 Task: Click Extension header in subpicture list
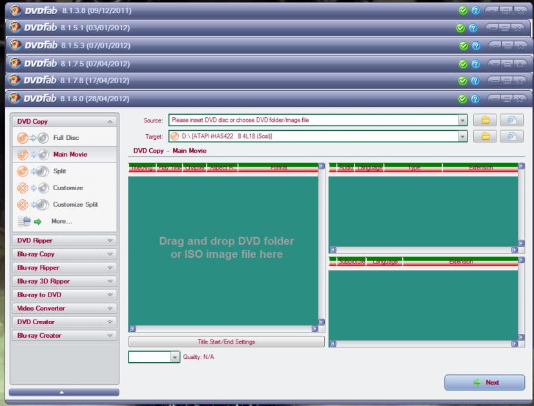[x=460, y=262]
